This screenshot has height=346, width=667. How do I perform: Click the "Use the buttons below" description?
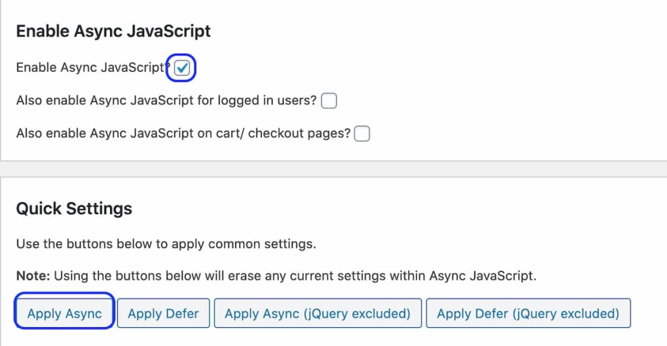[165, 245]
